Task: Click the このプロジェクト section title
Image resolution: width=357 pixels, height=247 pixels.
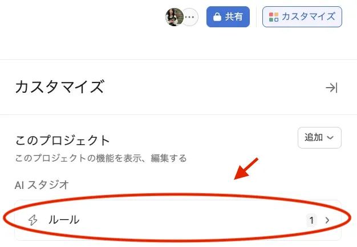Action: [62, 140]
